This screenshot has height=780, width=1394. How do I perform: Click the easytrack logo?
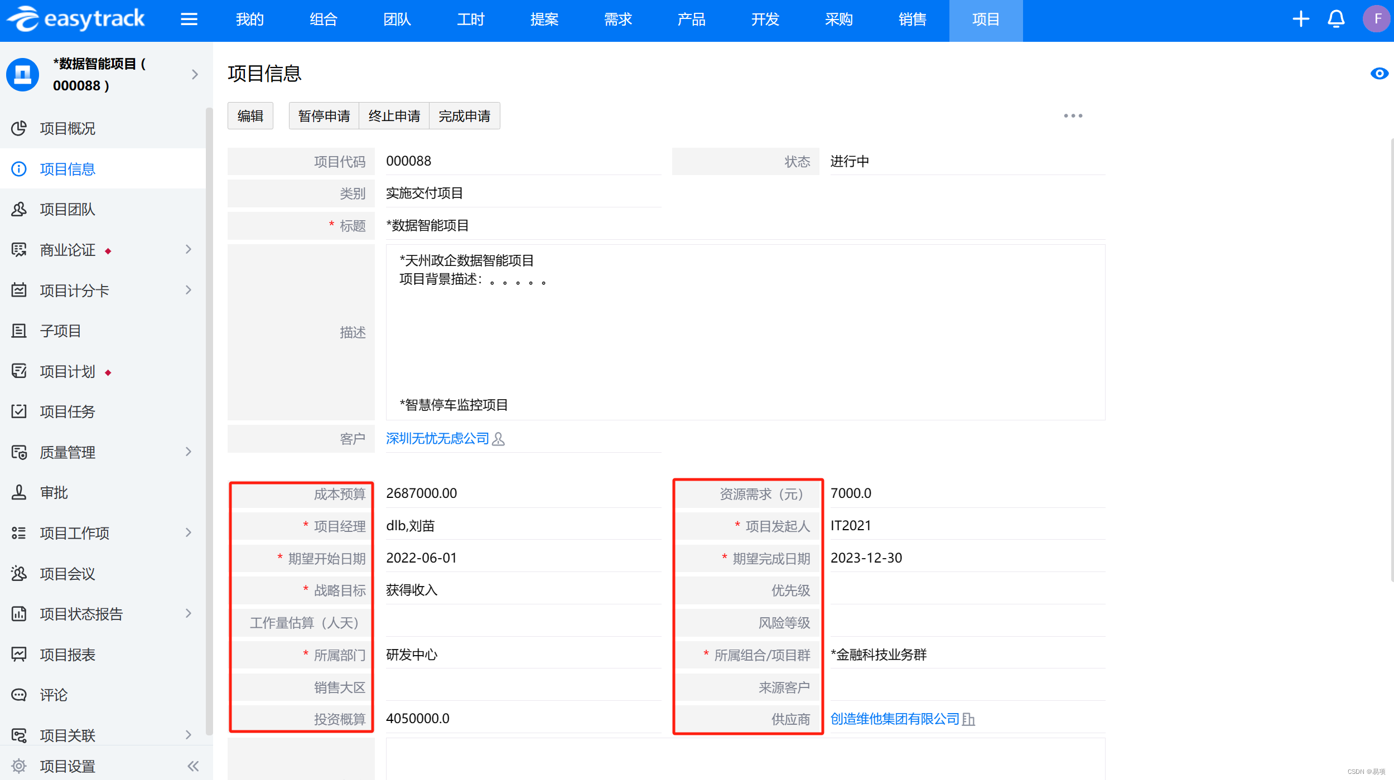(x=76, y=18)
